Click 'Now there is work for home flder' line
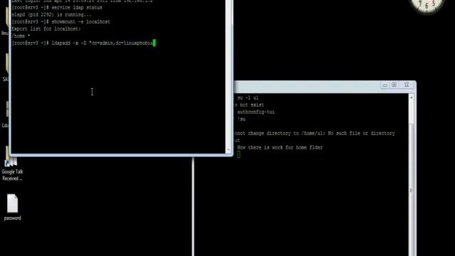 [279, 147]
